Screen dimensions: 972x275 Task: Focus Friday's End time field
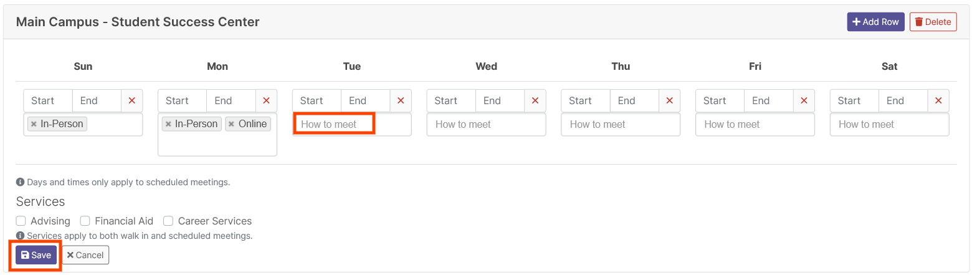[x=769, y=100]
